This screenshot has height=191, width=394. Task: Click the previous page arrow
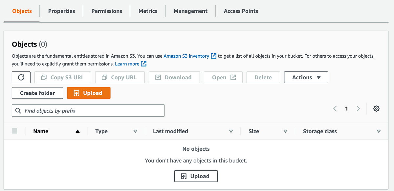(335, 109)
